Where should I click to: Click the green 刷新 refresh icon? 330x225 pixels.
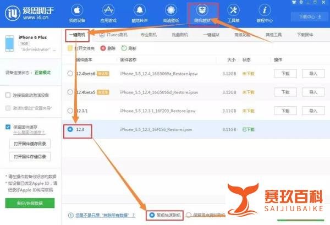click(x=124, y=48)
